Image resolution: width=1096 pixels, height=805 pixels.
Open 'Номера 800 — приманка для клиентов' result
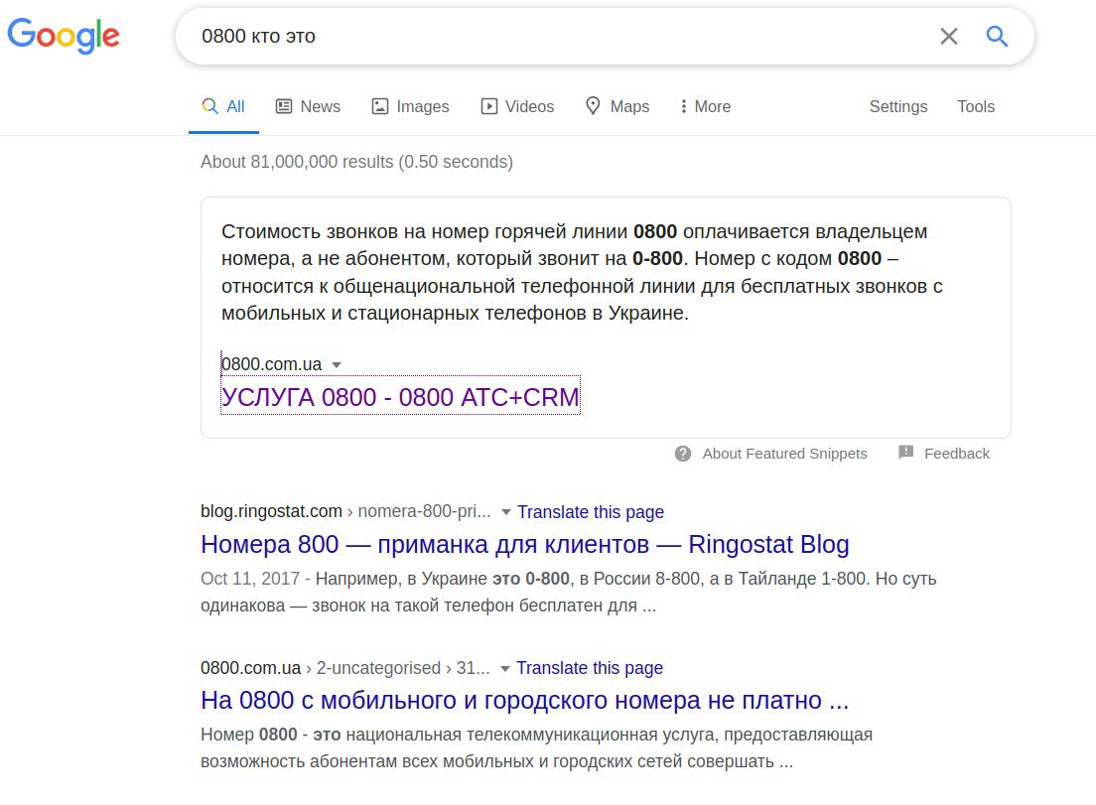[525, 544]
